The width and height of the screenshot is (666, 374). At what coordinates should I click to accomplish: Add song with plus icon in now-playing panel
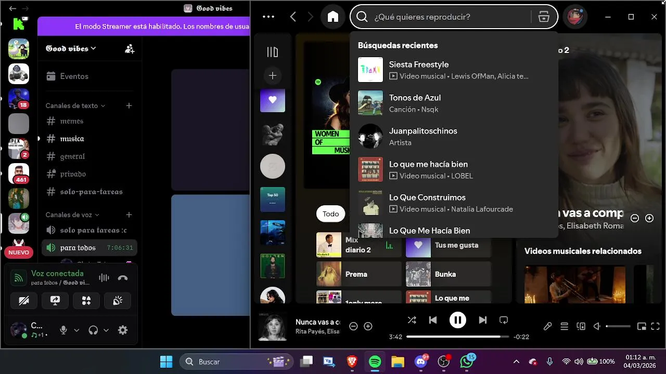(x=649, y=218)
